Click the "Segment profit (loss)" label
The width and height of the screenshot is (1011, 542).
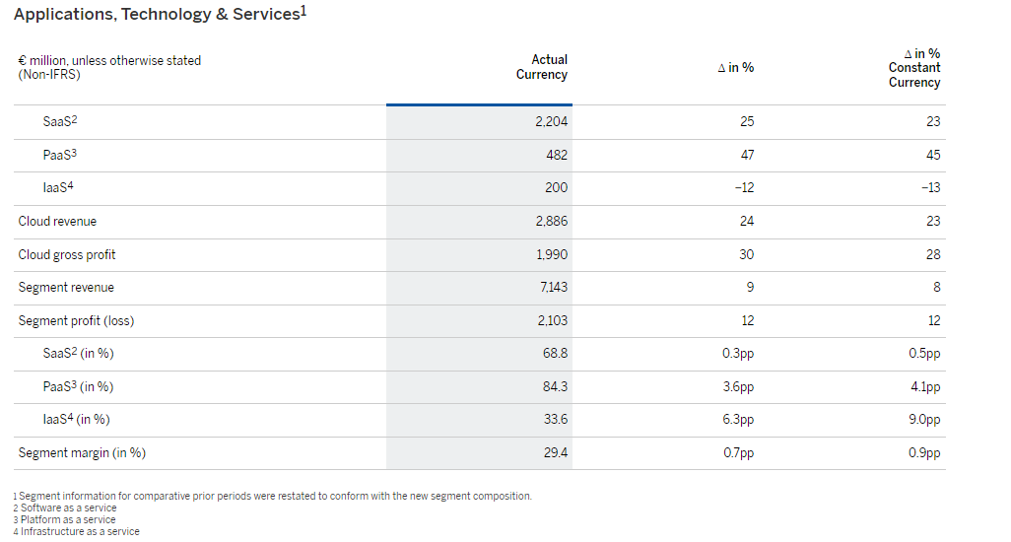76,321
